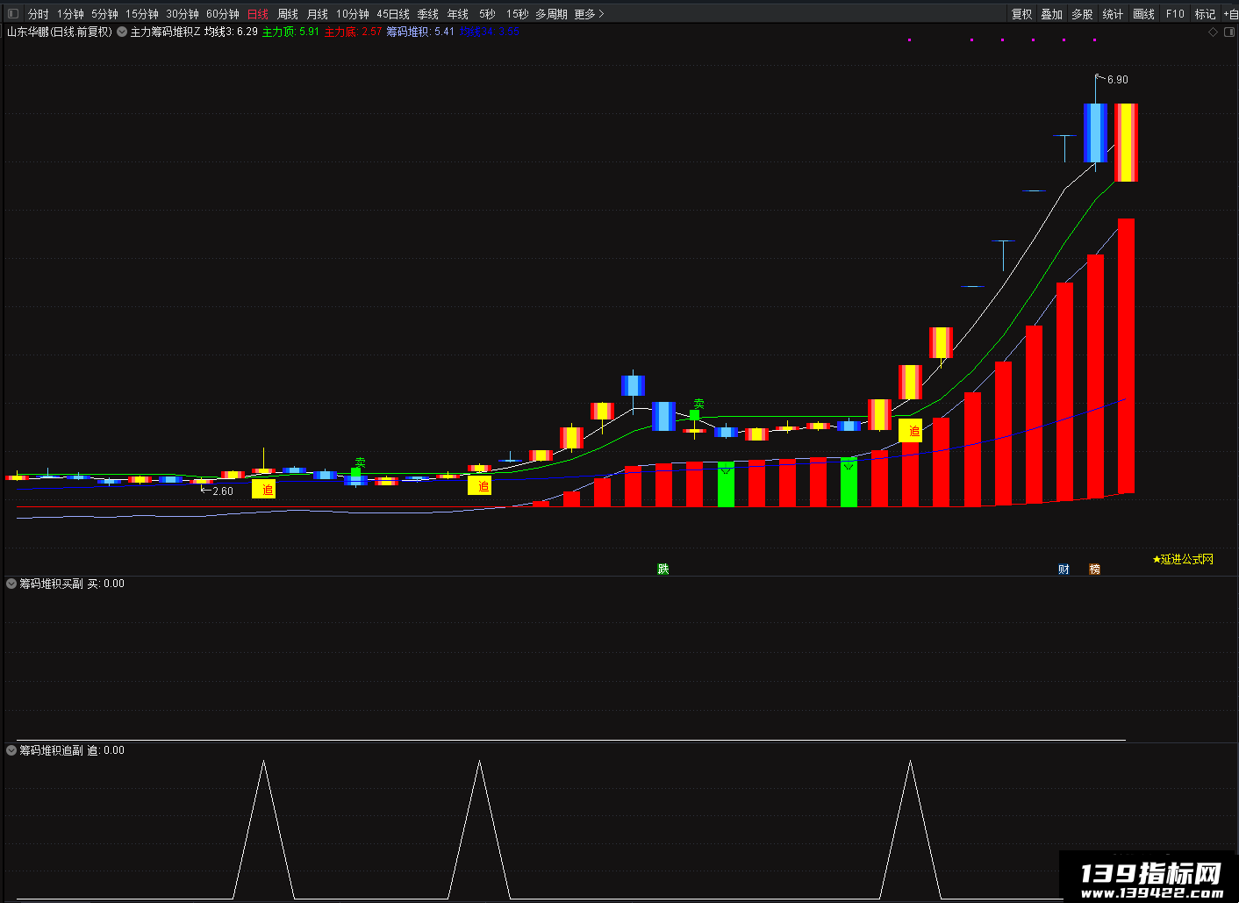This screenshot has height=903, width=1239.
Task: Toggle the right side panel icon
Action: point(1229,32)
